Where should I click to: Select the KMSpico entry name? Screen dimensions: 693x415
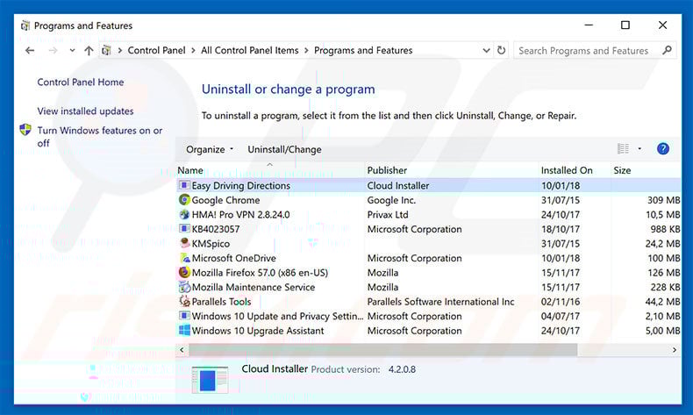[211, 244]
